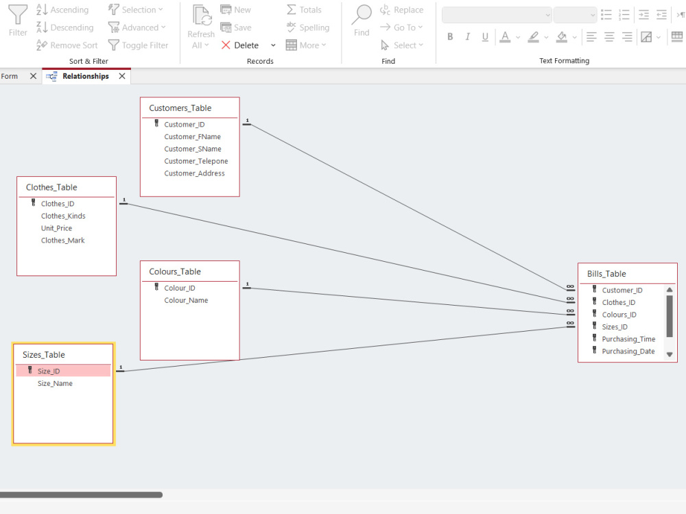Create a New record

tap(236, 10)
